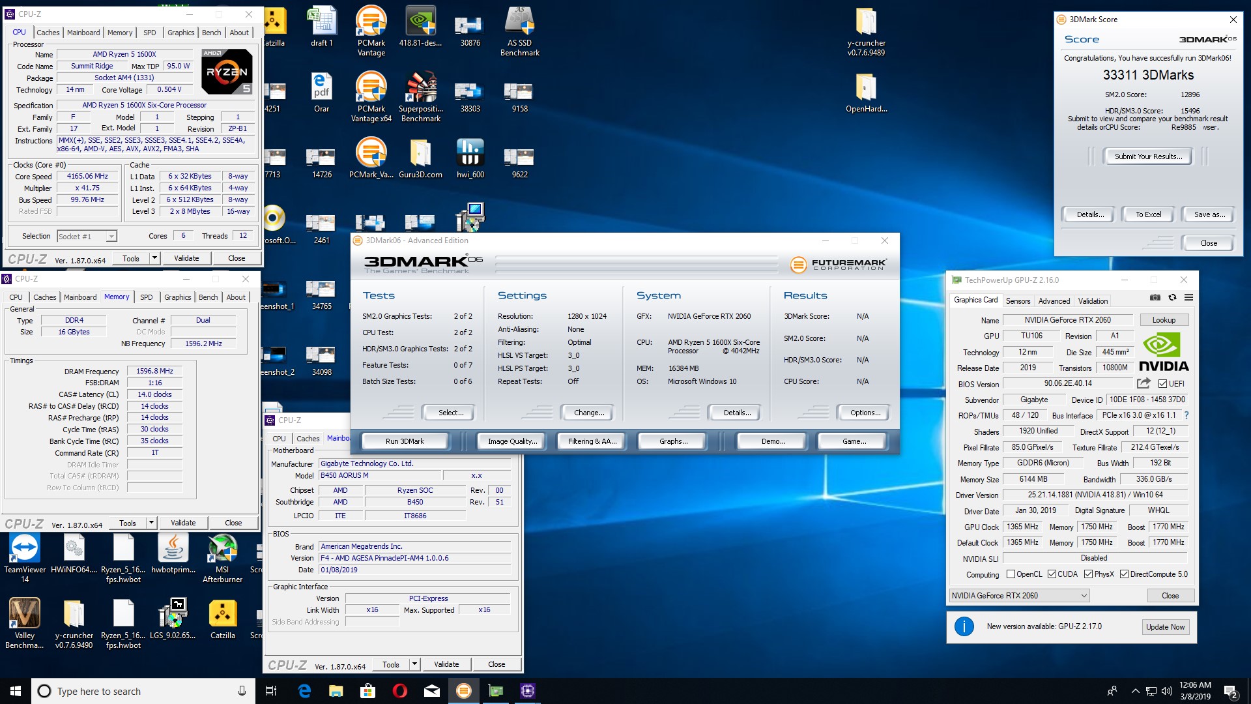Open the Catzilla desktop icon
1251x704 pixels.
(222, 619)
